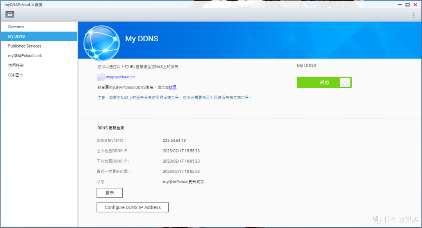Toggle the sidebar panel icon
This screenshot has width=422, height=228.
click(10, 14)
